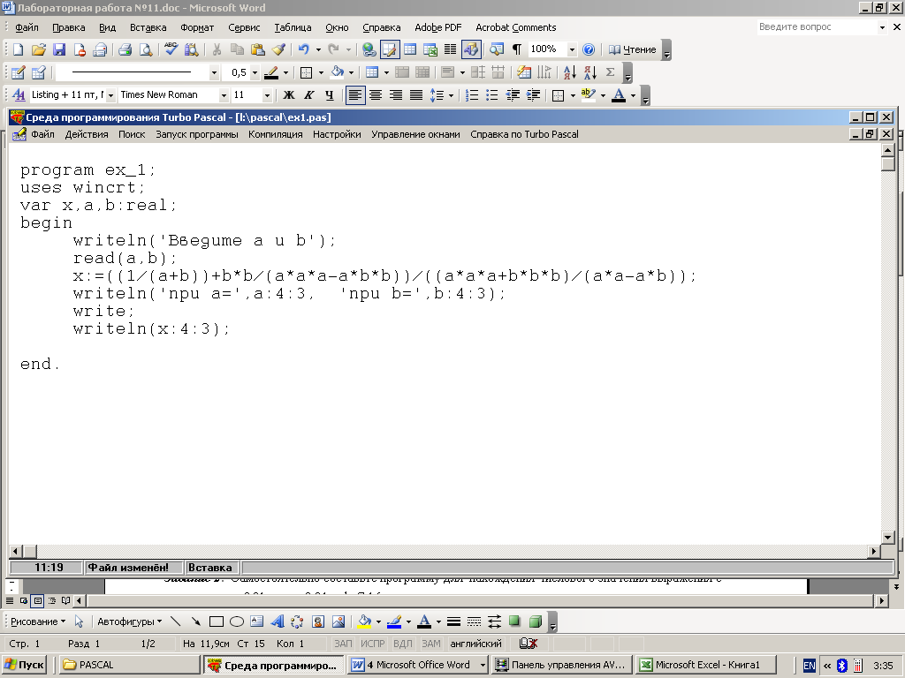The height and width of the screenshot is (678, 905).
Task: Open Turbo Pascal menu Настройки
Action: coord(337,134)
